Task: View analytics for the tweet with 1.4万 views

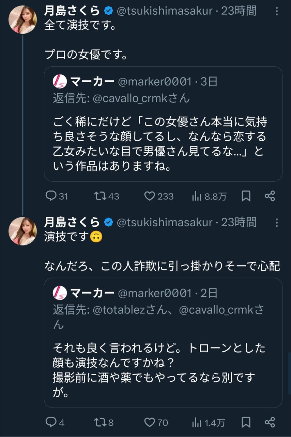Action: [197, 423]
